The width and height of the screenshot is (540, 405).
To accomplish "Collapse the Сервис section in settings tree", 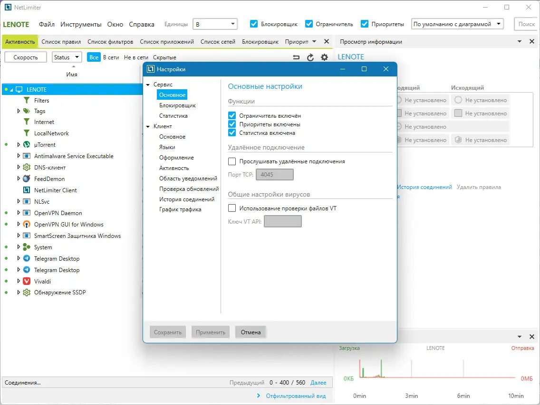I will click(x=148, y=85).
